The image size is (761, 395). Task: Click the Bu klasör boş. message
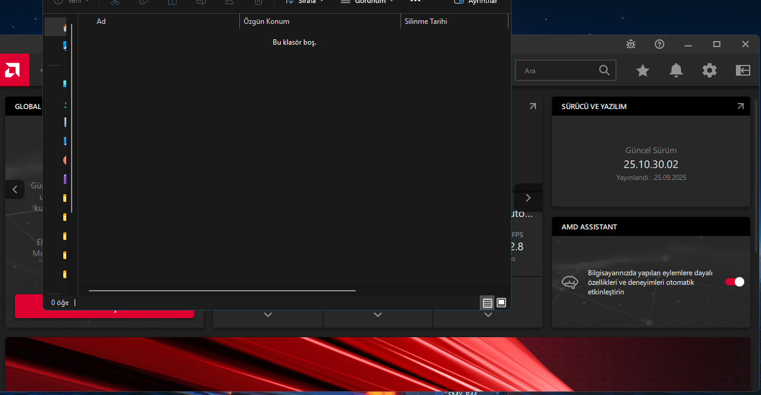pos(294,42)
